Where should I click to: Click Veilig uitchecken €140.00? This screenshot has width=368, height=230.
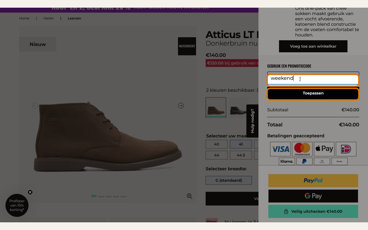[x=313, y=211]
